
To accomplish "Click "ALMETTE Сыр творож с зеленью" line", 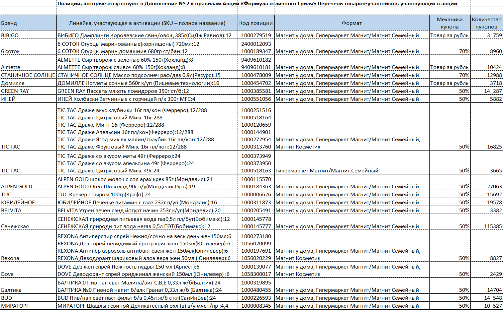I will [125, 60].
